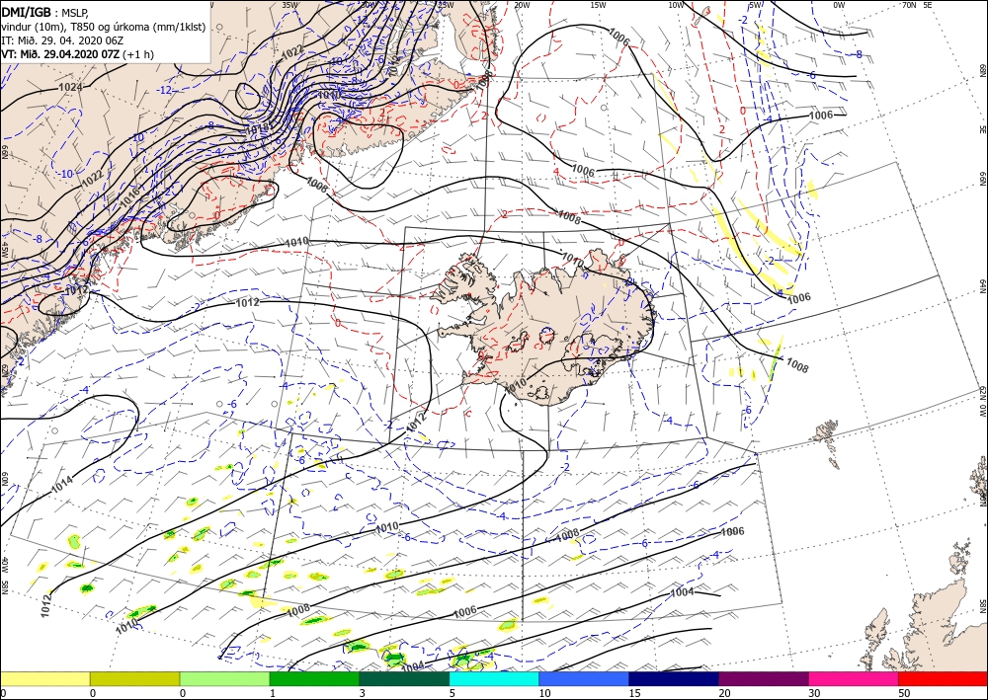The height and width of the screenshot is (700, 988).
Task: Click the purple legend swatch
Action: (763, 678)
